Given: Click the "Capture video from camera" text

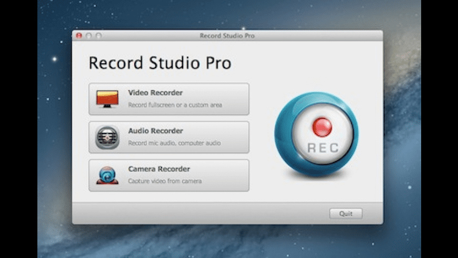Looking at the screenshot, I should point(165,181).
